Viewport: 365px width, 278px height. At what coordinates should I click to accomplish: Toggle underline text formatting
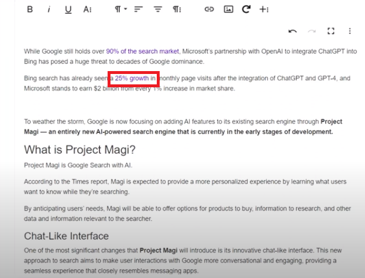tap(68, 9)
